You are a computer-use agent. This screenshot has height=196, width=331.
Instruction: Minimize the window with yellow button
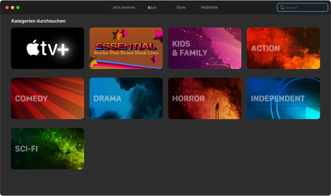(x=12, y=7)
